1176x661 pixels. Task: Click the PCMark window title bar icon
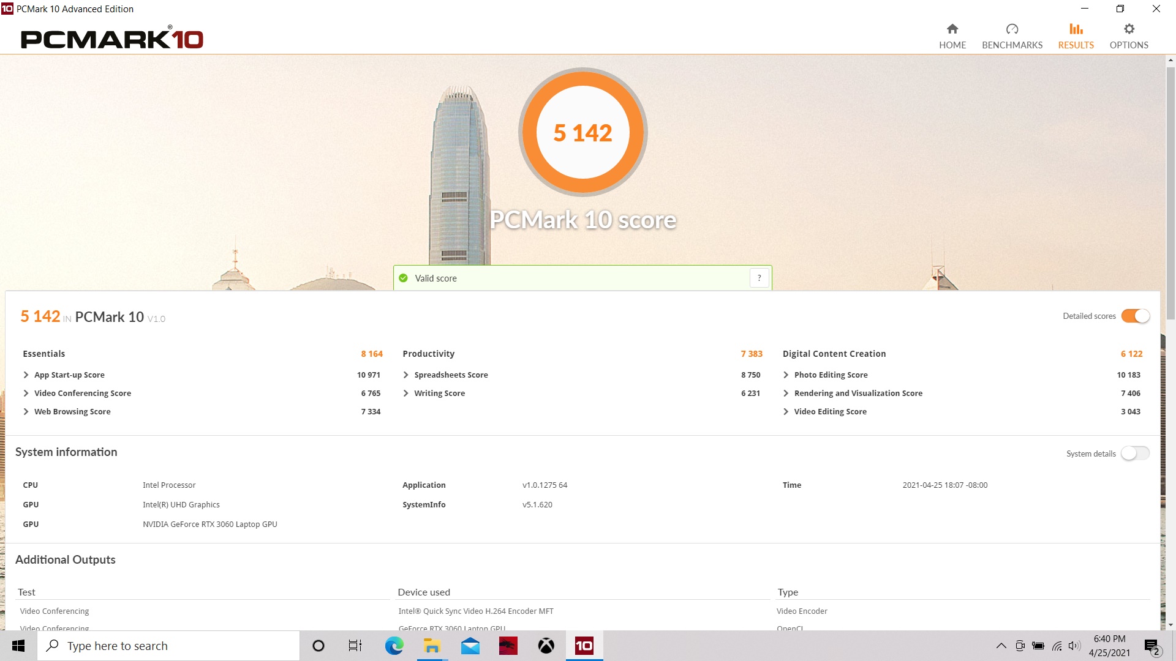7,9
